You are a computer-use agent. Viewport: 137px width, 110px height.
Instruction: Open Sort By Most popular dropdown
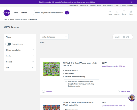click(x=54, y=37)
